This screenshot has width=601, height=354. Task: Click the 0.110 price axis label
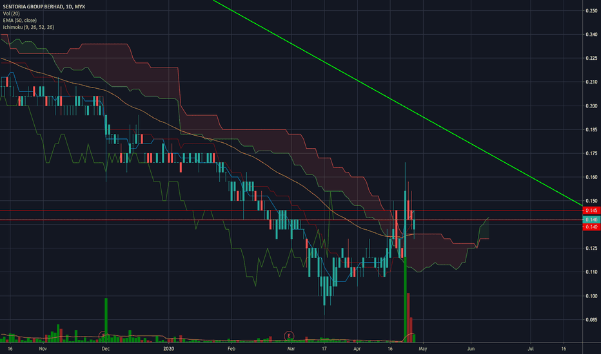591,272
